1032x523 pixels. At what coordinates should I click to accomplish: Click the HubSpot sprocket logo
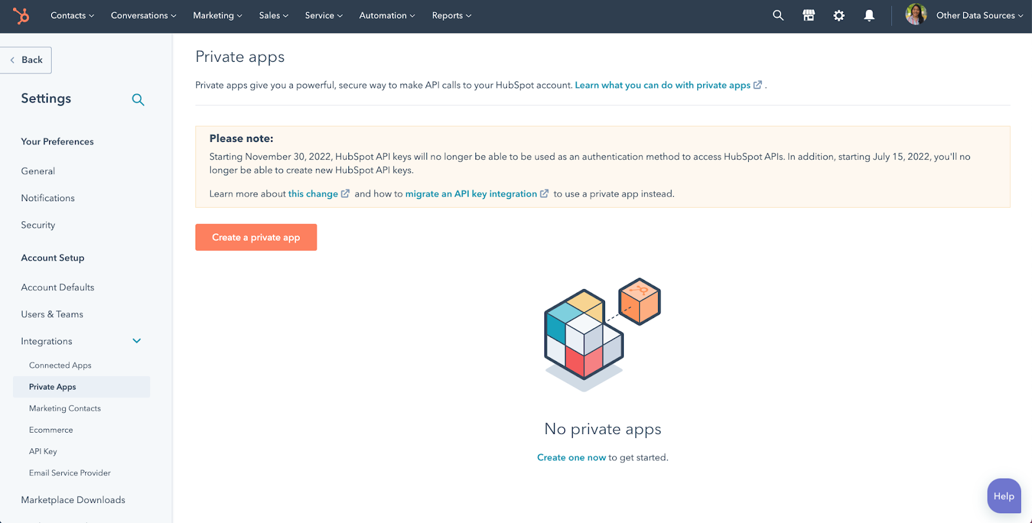tap(21, 15)
